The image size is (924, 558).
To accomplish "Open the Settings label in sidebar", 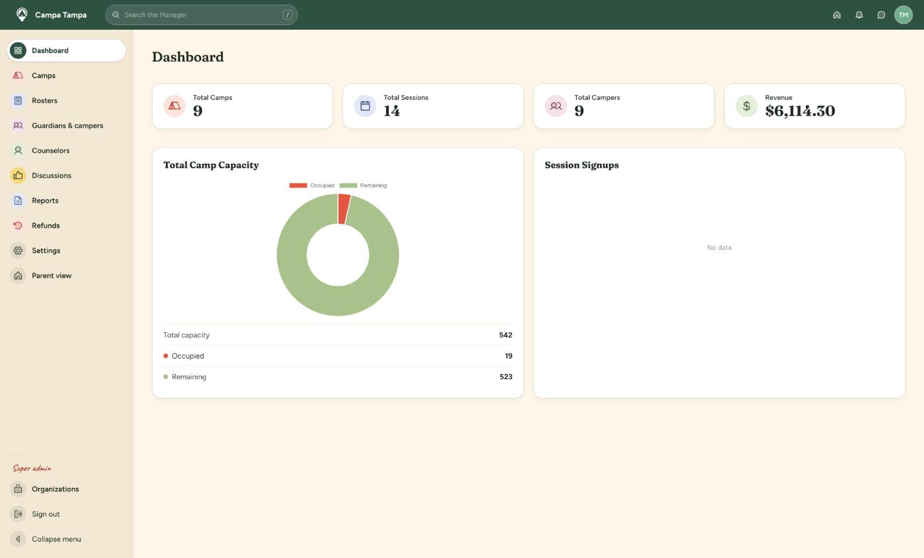I will click(46, 251).
